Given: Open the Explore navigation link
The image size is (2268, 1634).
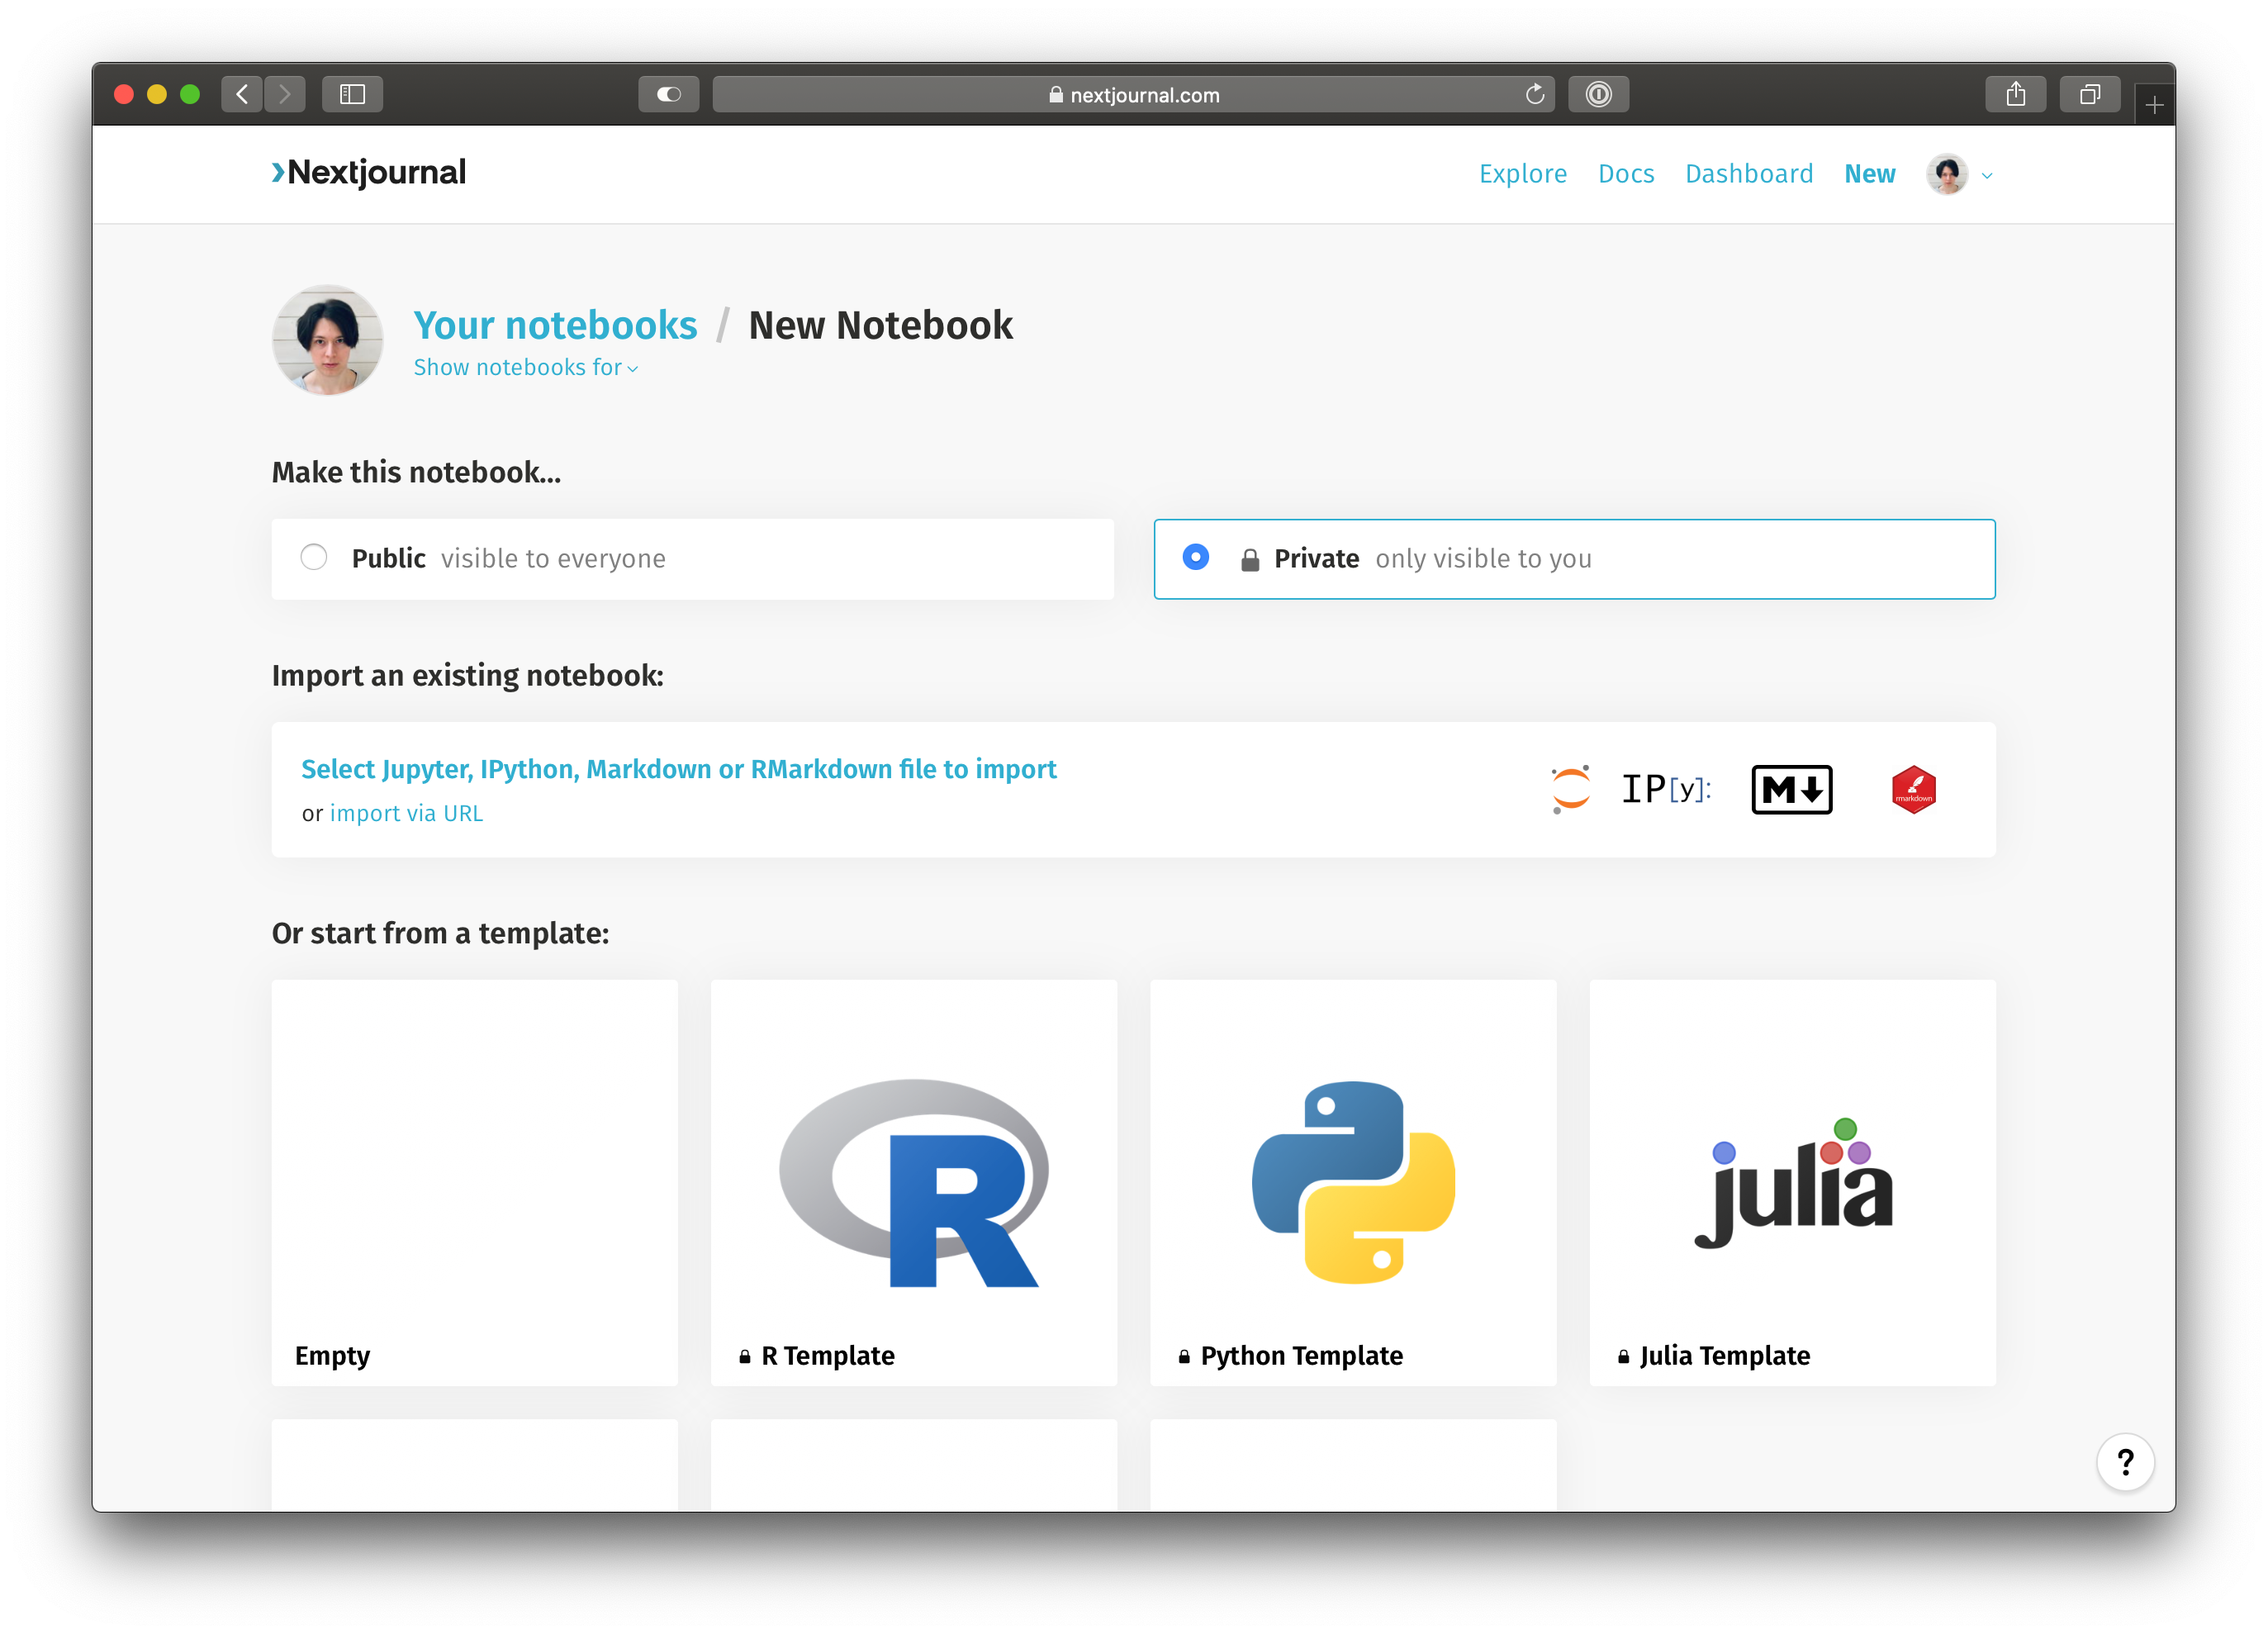Looking at the screenshot, I should click(1522, 174).
